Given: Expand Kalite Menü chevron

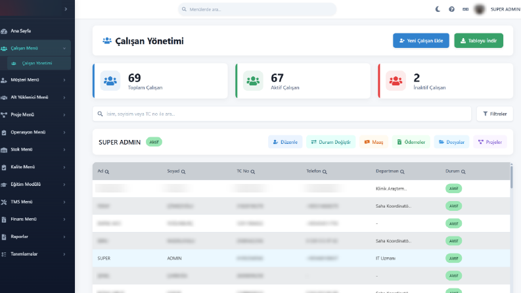Looking at the screenshot, I should click(64, 167).
